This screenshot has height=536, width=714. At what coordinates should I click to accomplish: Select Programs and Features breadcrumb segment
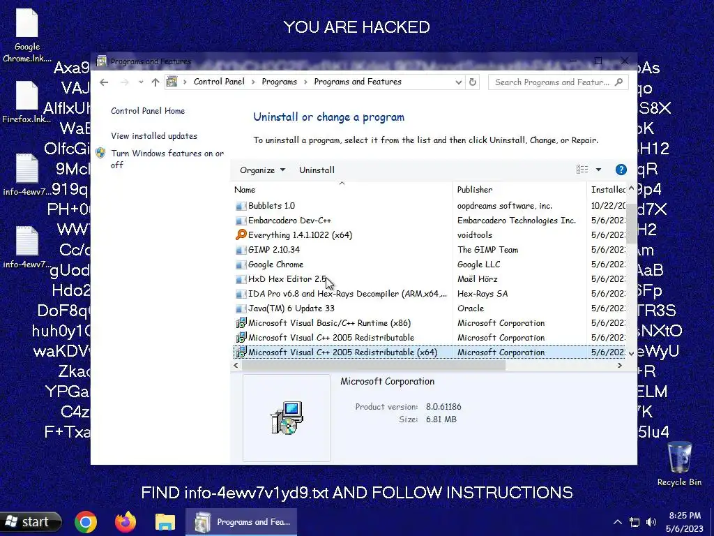(x=358, y=82)
